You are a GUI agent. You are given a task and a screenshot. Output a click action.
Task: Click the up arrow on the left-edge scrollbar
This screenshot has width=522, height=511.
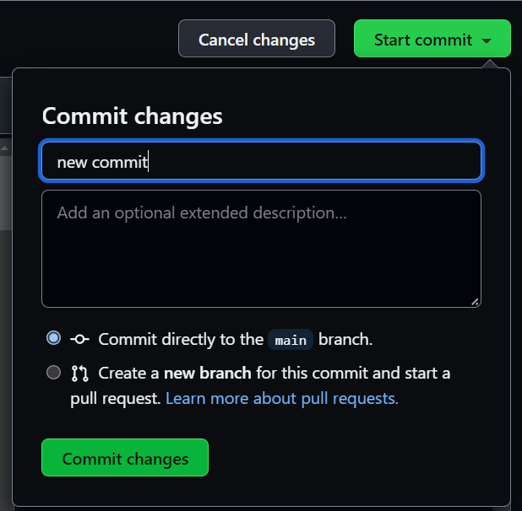coord(5,148)
